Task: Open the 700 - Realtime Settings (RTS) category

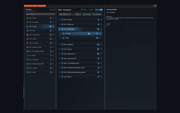Action: [40, 64]
